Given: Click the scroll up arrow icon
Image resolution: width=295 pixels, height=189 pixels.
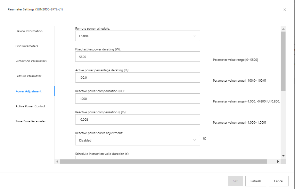Looking at the screenshot, I should point(283,29).
